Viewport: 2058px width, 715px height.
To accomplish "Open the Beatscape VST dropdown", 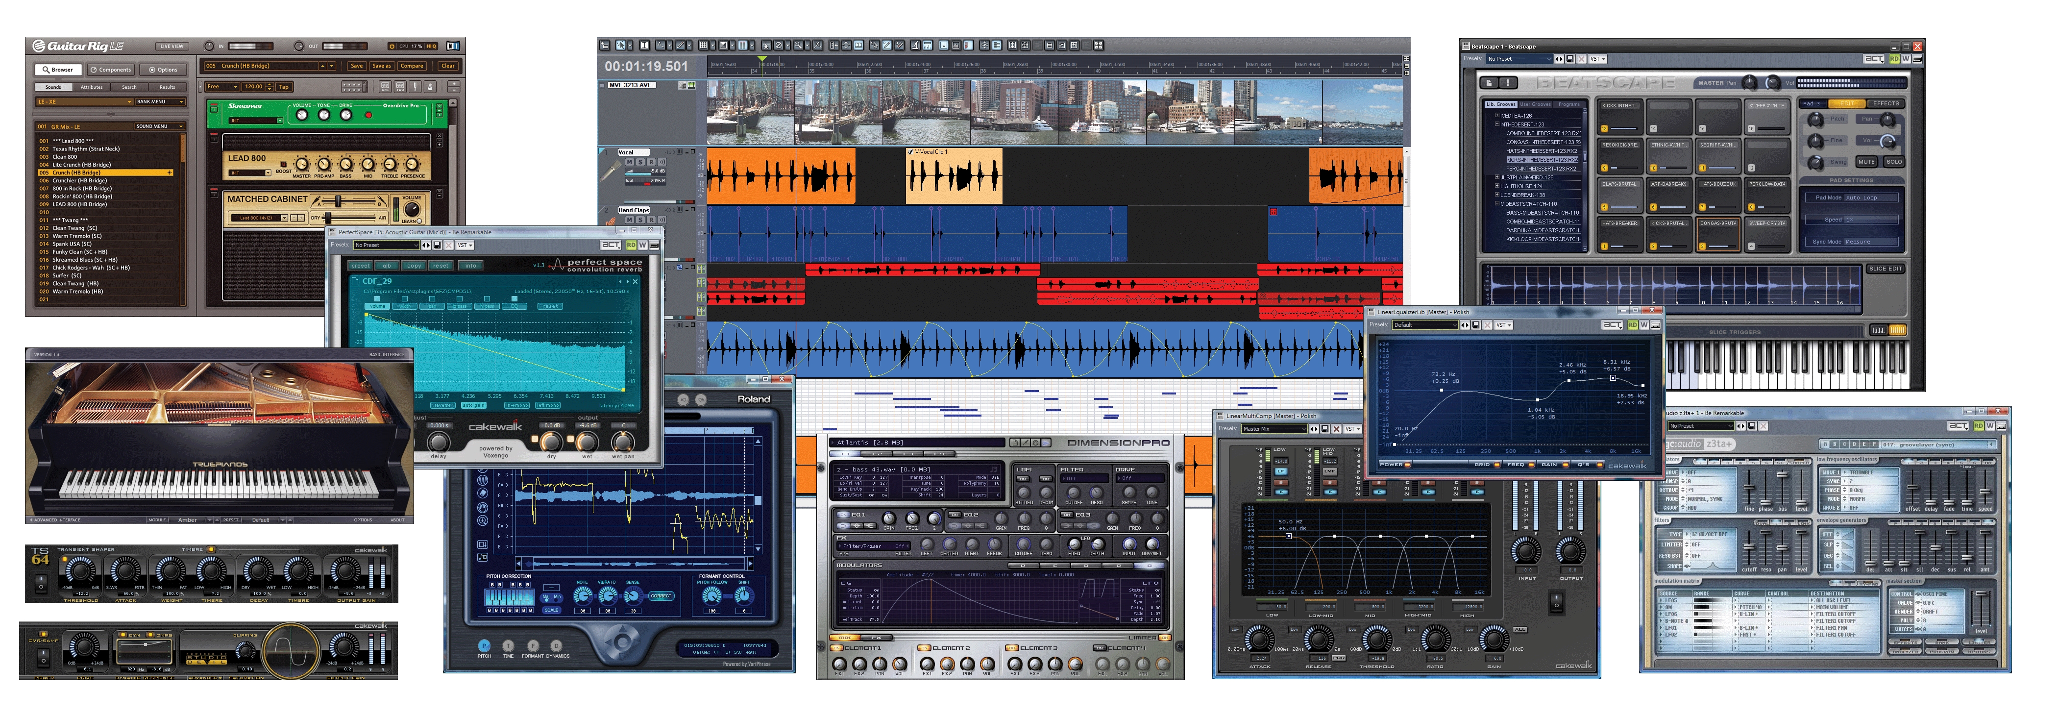I will pyautogui.click(x=1598, y=59).
